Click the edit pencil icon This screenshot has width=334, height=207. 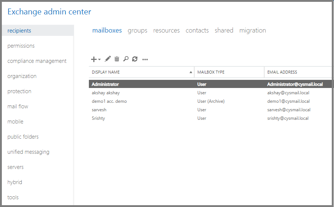point(108,59)
